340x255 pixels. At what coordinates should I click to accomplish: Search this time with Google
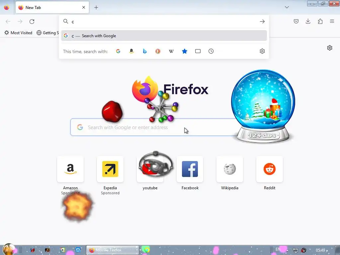tap(118, 51)
